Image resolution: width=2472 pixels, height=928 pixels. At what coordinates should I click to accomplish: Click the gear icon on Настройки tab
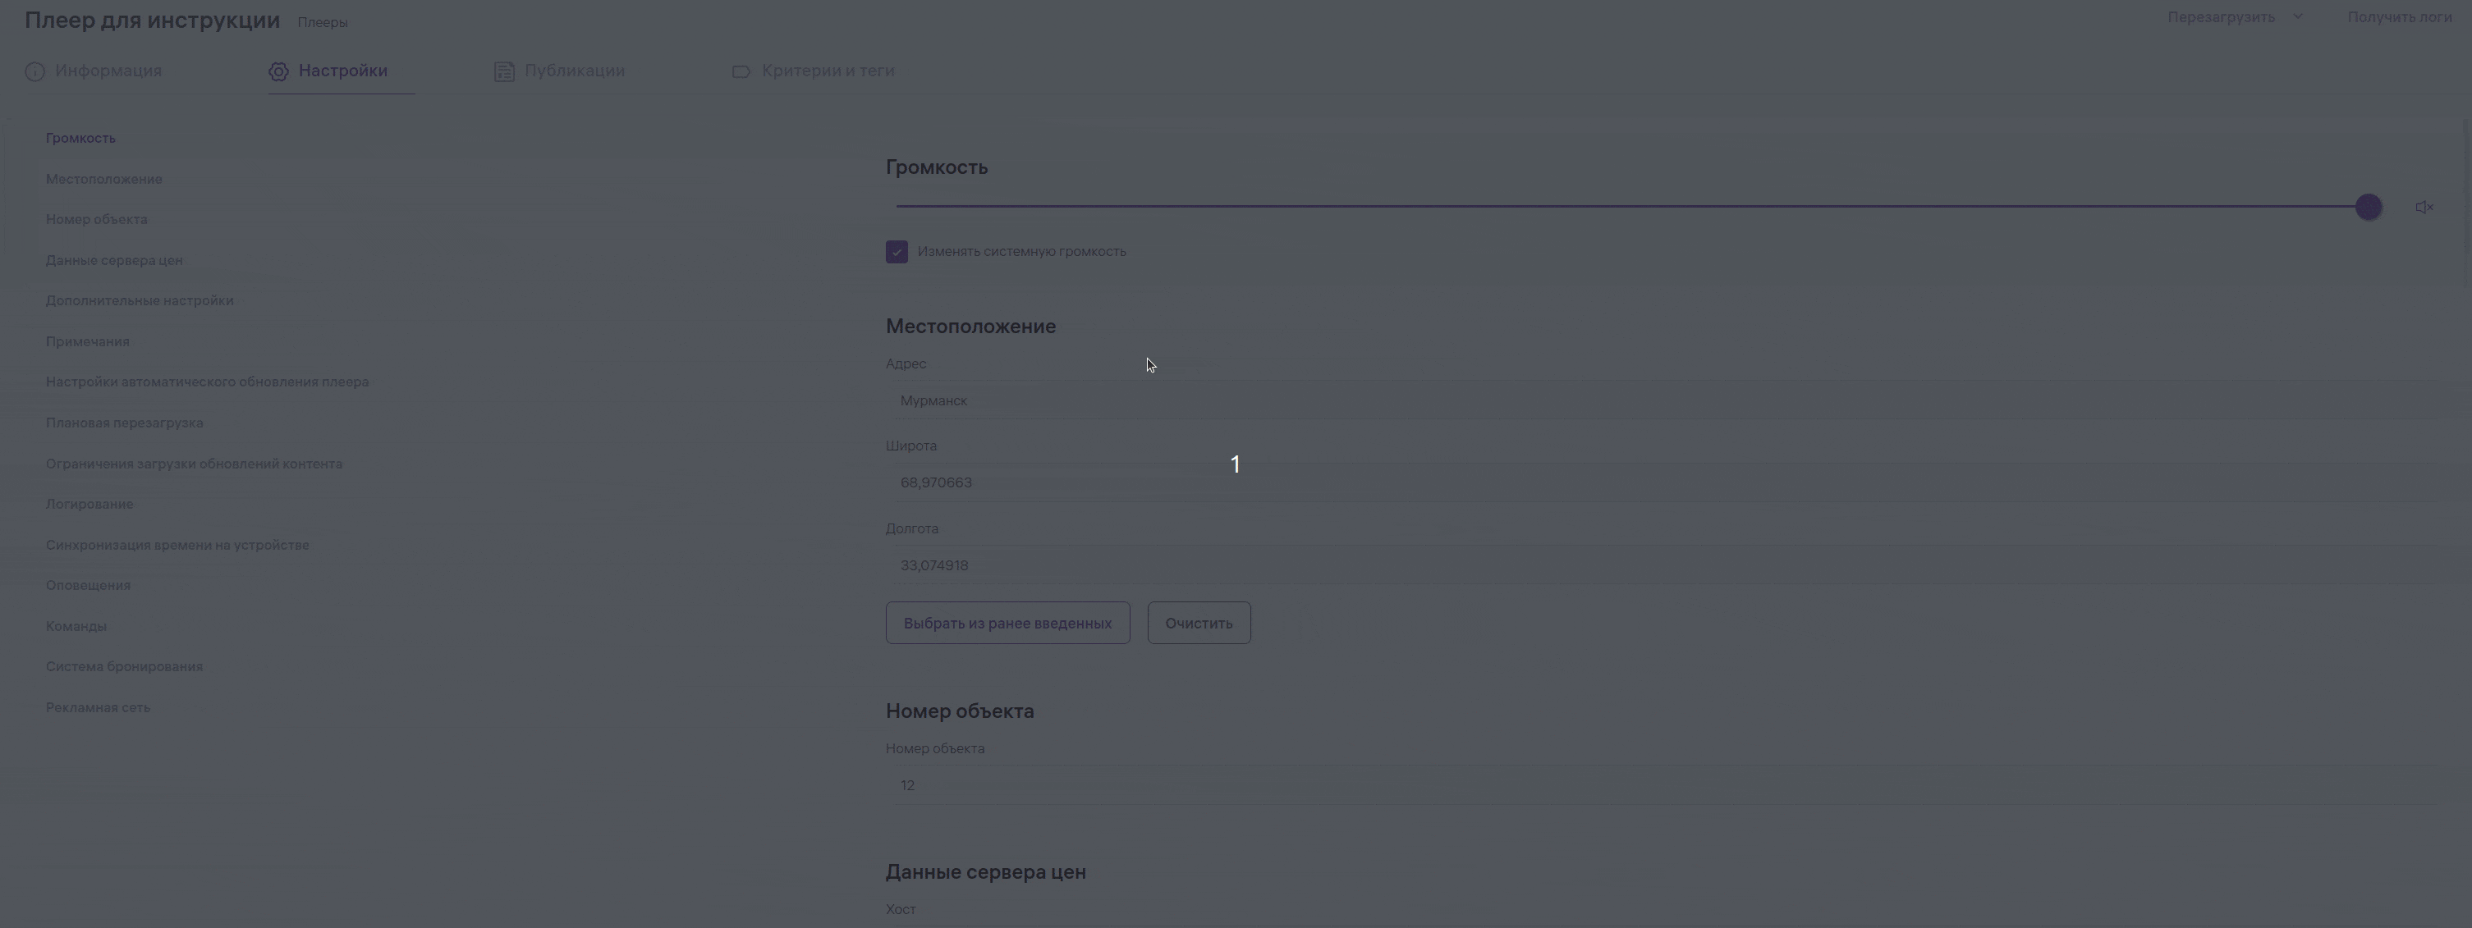click(278, 72)
